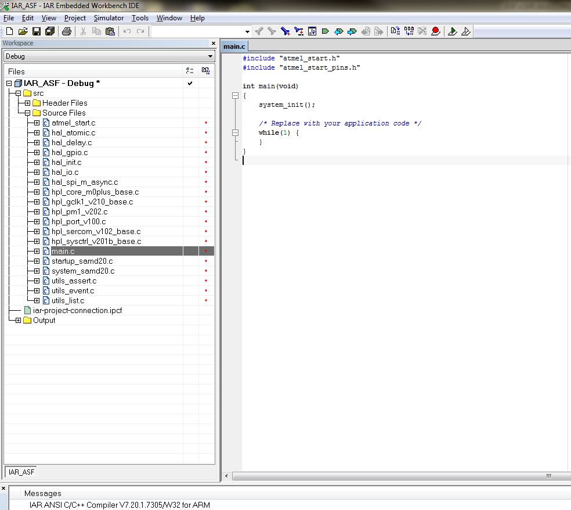Viewport: 571px width, 510px height.
Task: Expand the Output folder in tree
Action: (18, 321)
